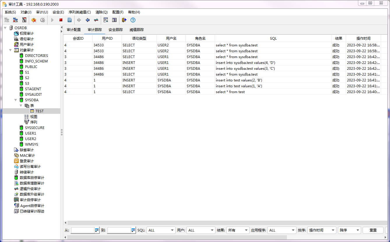
Task: Open the 排序 field dropdown showing 操作时间
Action: click(x=322, y=230)
